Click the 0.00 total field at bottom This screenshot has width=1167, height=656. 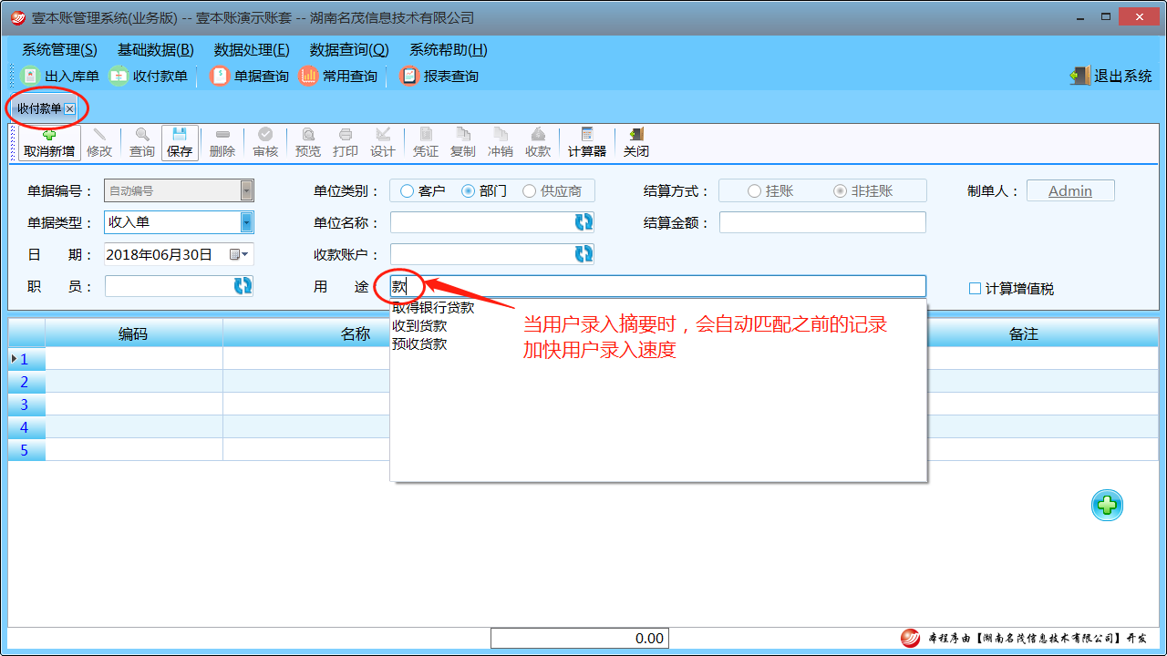tap(580, 638)
